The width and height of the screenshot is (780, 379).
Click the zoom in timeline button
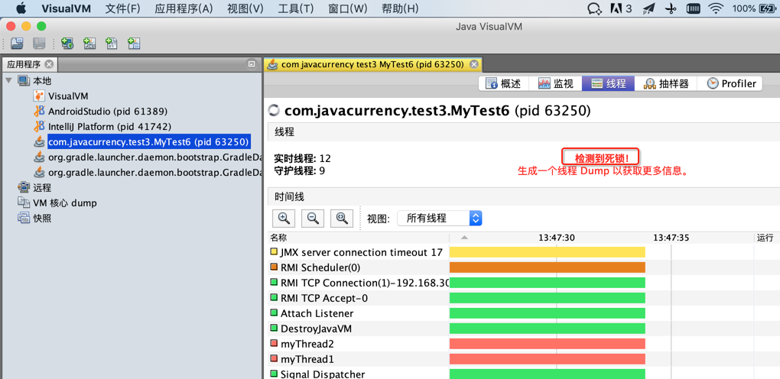click(284, 218)
